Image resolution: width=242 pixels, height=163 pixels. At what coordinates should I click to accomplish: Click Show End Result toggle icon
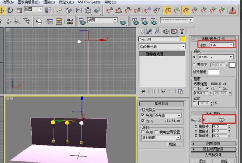(153, 91)
